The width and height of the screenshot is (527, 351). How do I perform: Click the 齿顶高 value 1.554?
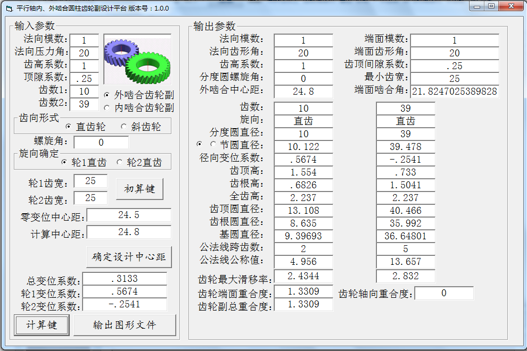(303, 172)
